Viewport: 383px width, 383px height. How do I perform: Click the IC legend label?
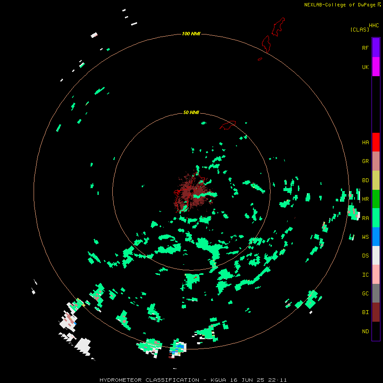click(x=365, y=275)
